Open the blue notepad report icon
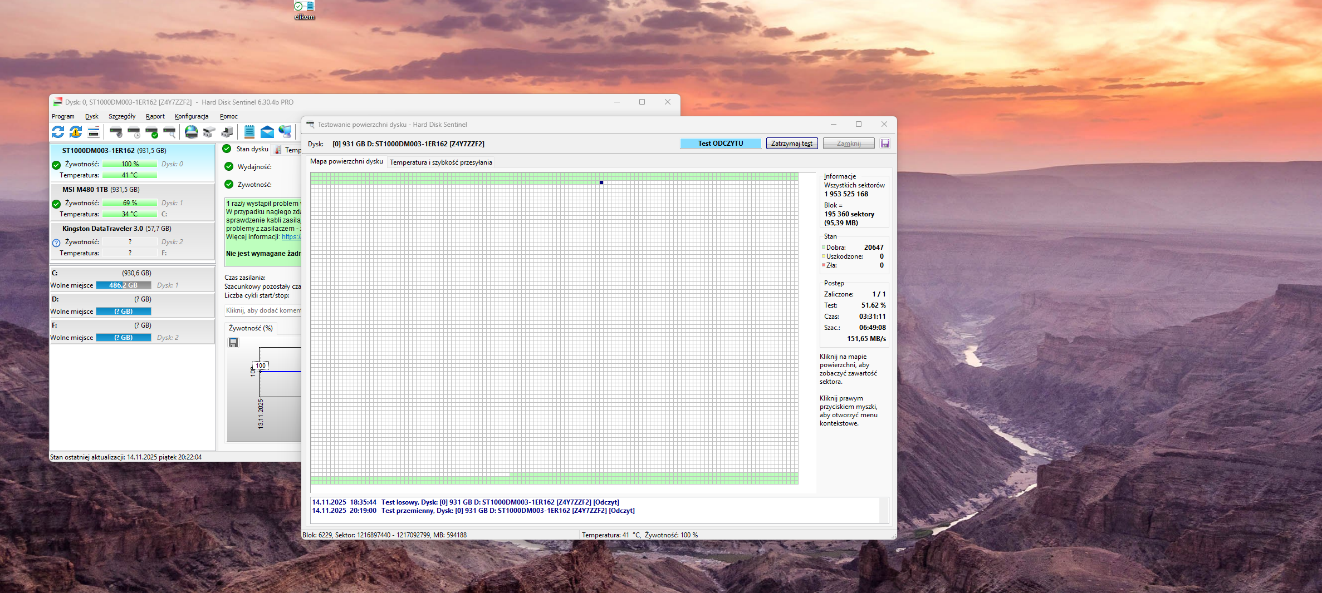 (249, 132)
